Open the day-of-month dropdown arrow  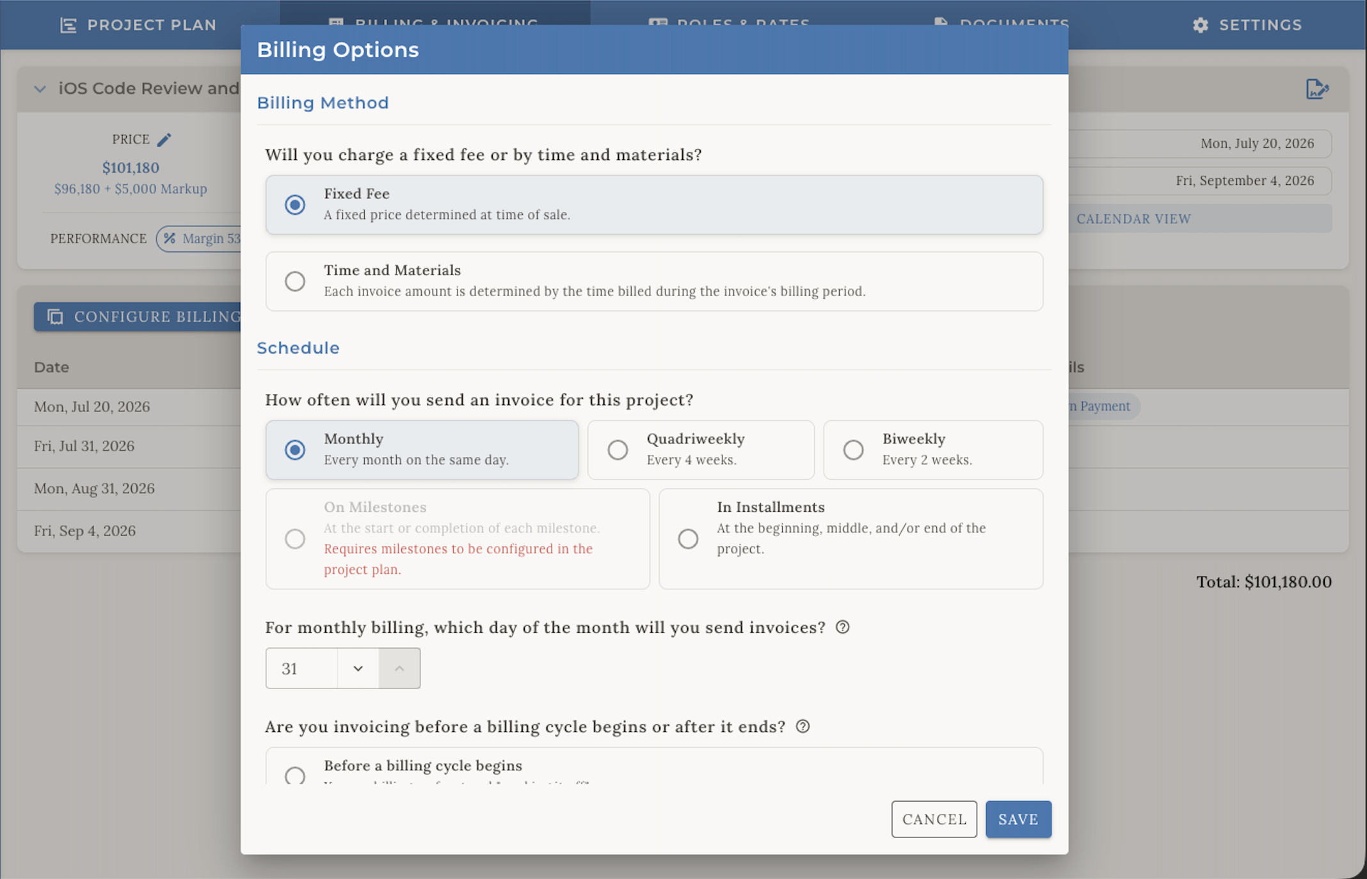tap(358, 669)
